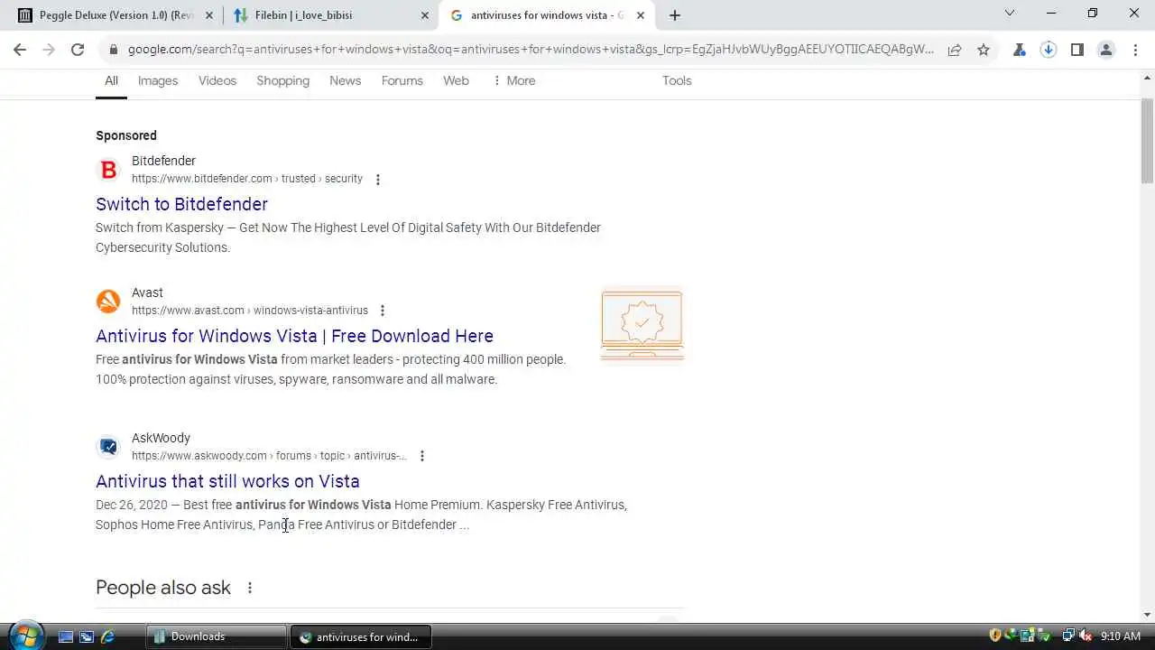Close the Filebin tab
The height and width of the screenshot is (650, 1155).
click(425, 15)
